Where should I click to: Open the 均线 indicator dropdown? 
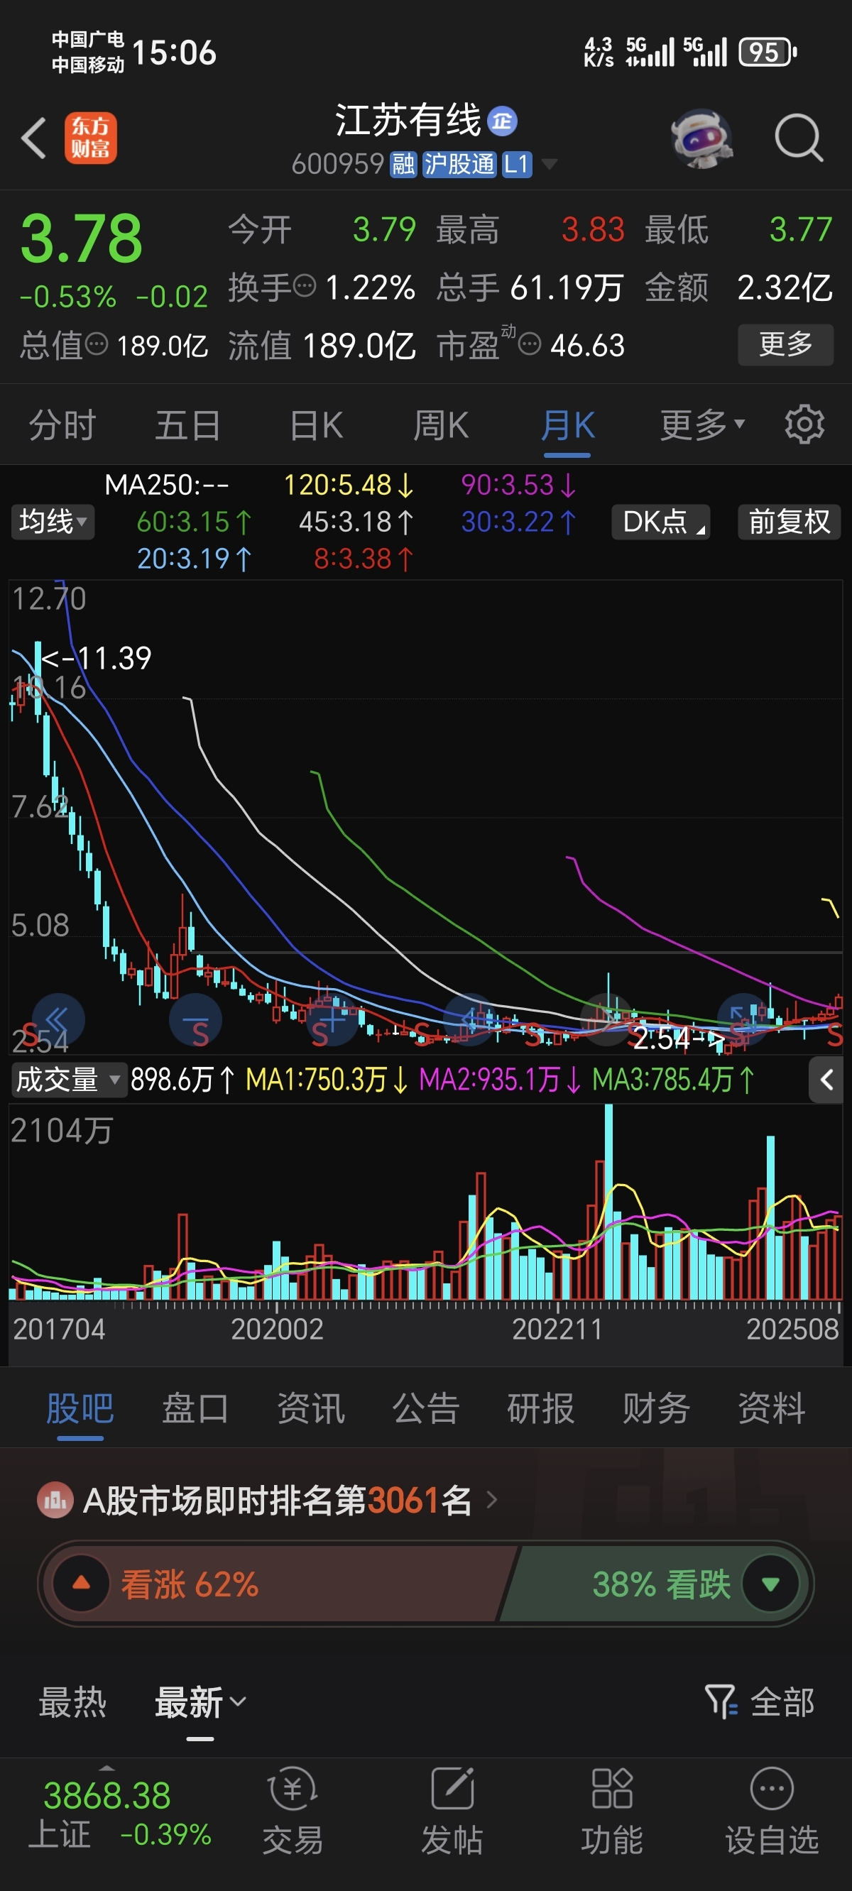[53, 522]
